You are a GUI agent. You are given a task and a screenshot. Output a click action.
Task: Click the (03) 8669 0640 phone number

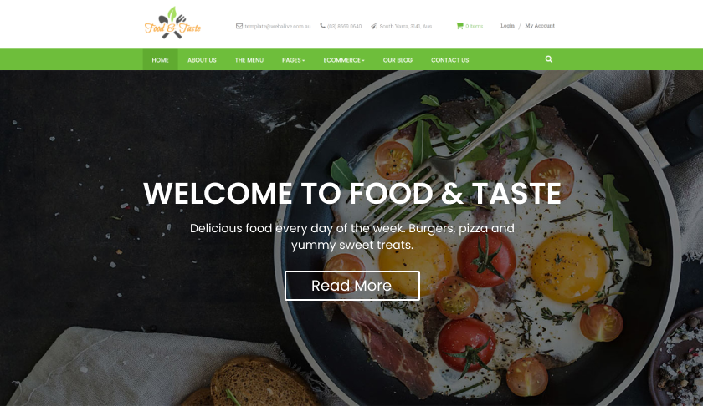click(344, 27)
